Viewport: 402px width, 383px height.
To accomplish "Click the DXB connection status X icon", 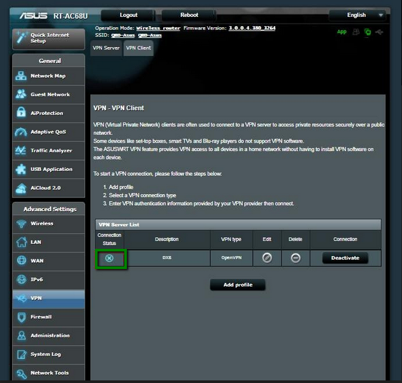I will pos(109,258).
